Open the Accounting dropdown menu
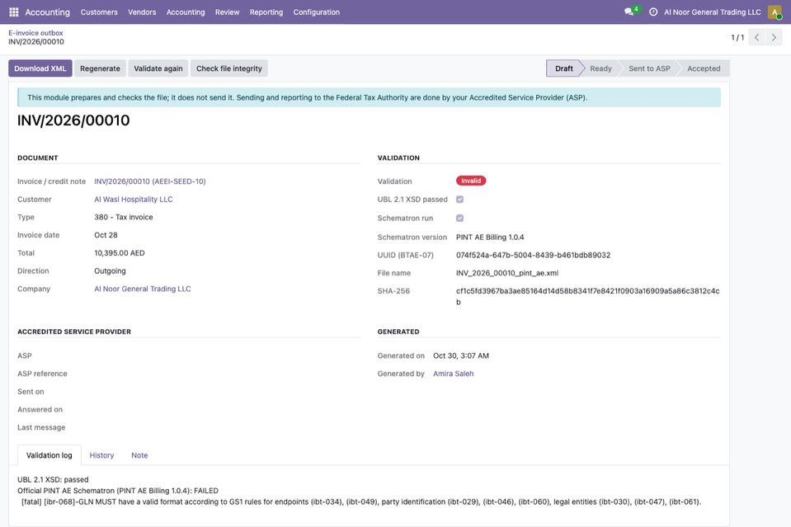The image size is (791, 527). 186,12
